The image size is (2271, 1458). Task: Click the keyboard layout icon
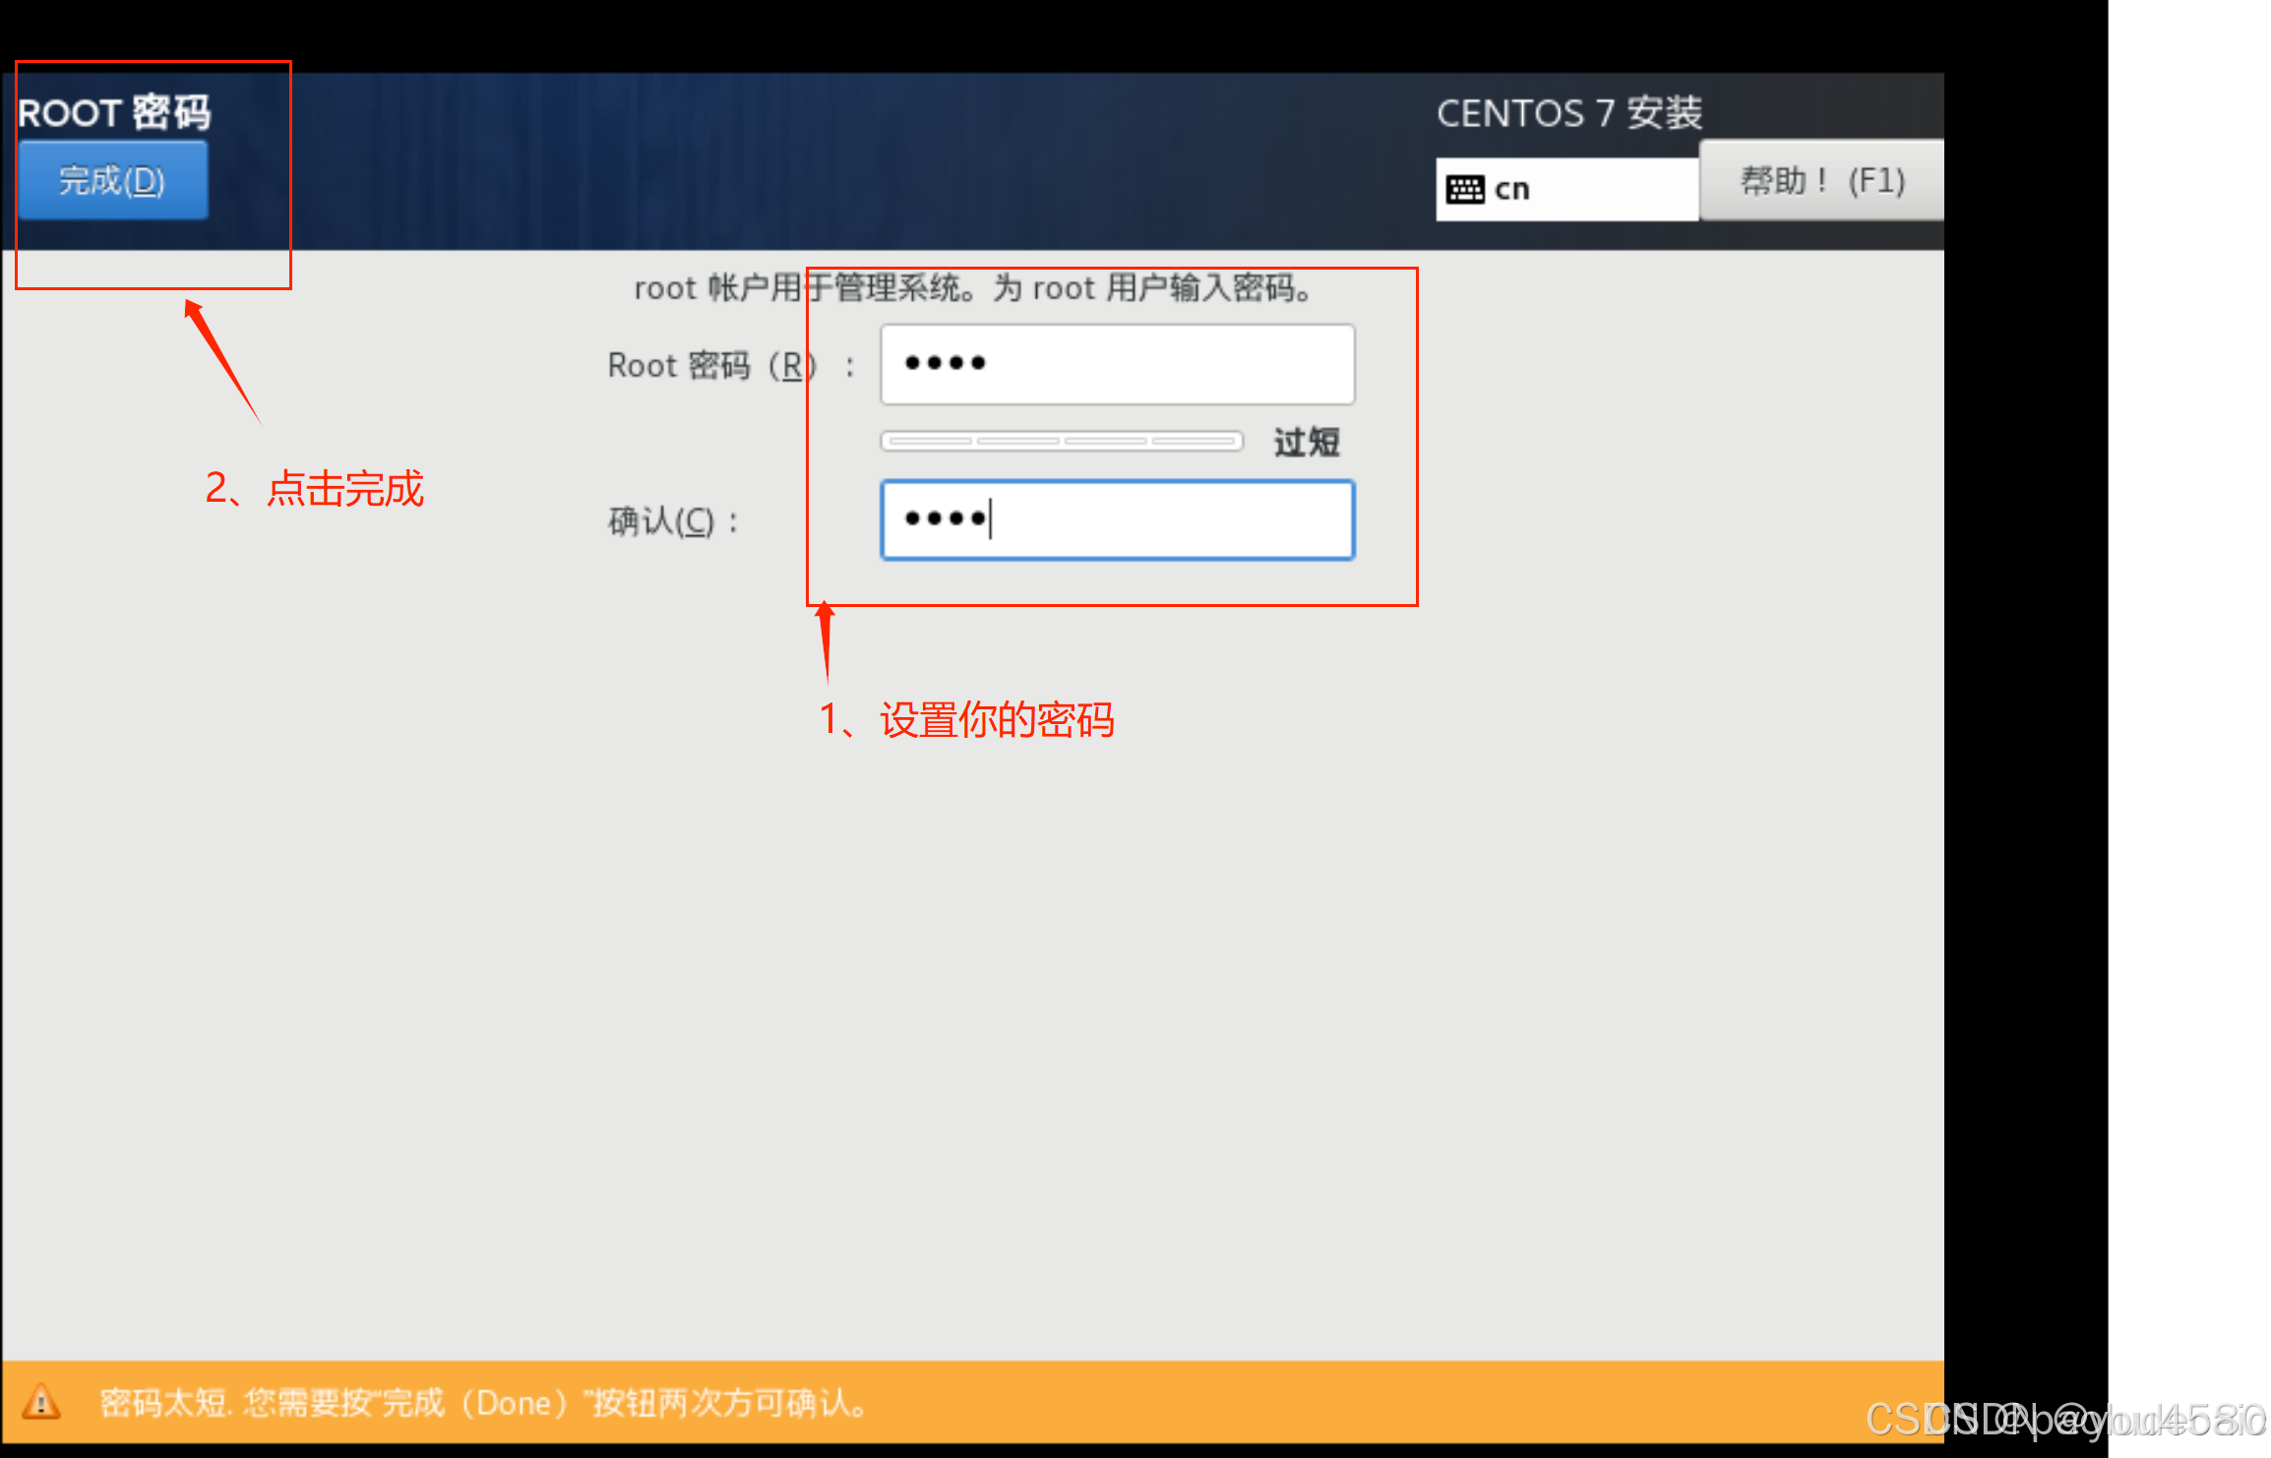(1465, 189)
